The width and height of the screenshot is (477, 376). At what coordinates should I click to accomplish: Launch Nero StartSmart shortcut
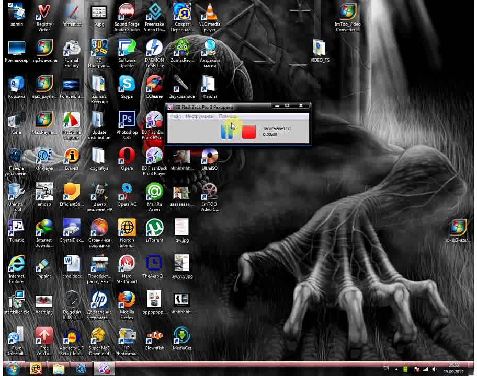(127, 269)
